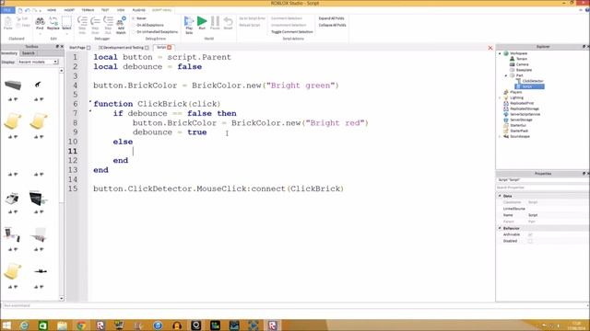
Task: Click fold marker at function ClickBrick line
Action: coord(90,101)
